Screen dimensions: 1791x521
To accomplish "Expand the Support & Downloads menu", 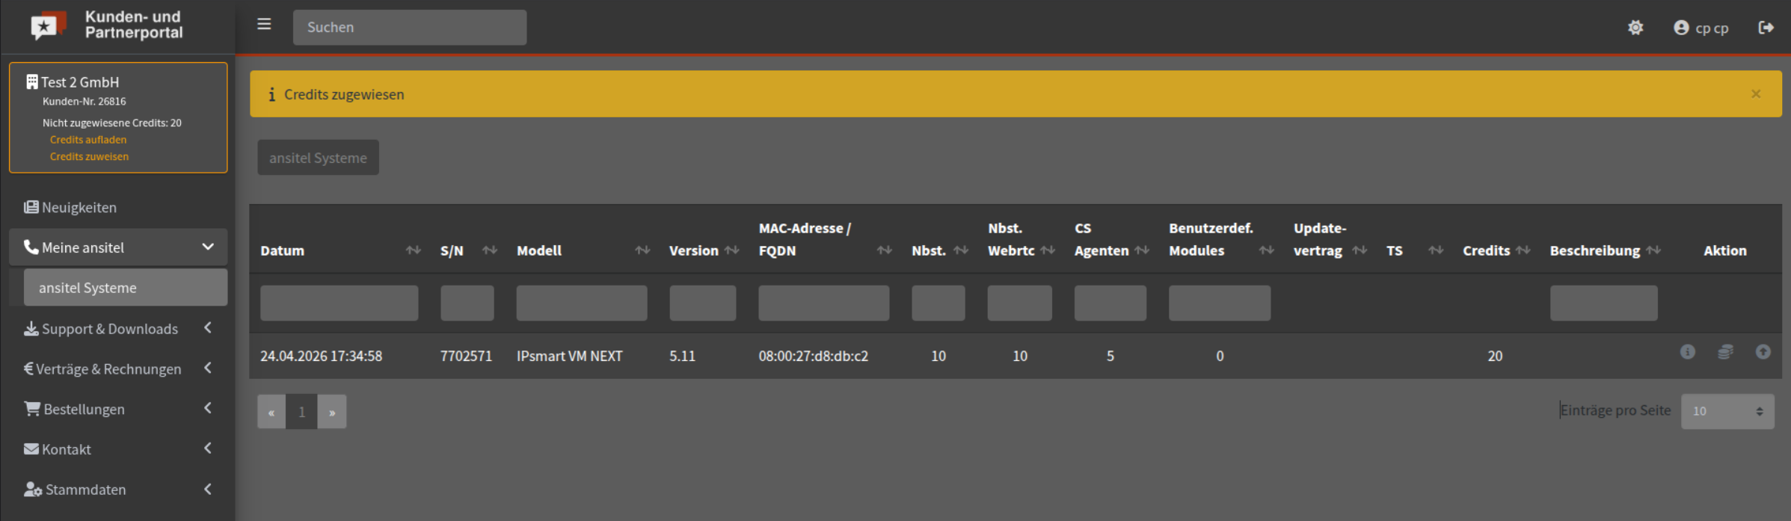I will click(x=118, y=329).
